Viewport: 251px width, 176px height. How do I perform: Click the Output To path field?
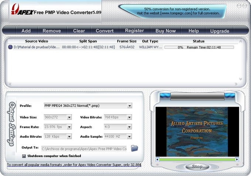coord(84,149)
